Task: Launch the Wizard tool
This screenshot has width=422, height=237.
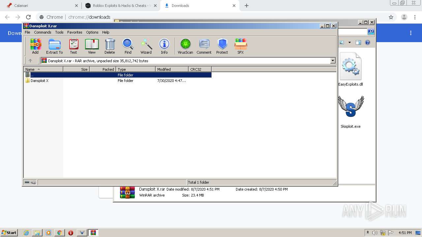Action: [146, 46]
